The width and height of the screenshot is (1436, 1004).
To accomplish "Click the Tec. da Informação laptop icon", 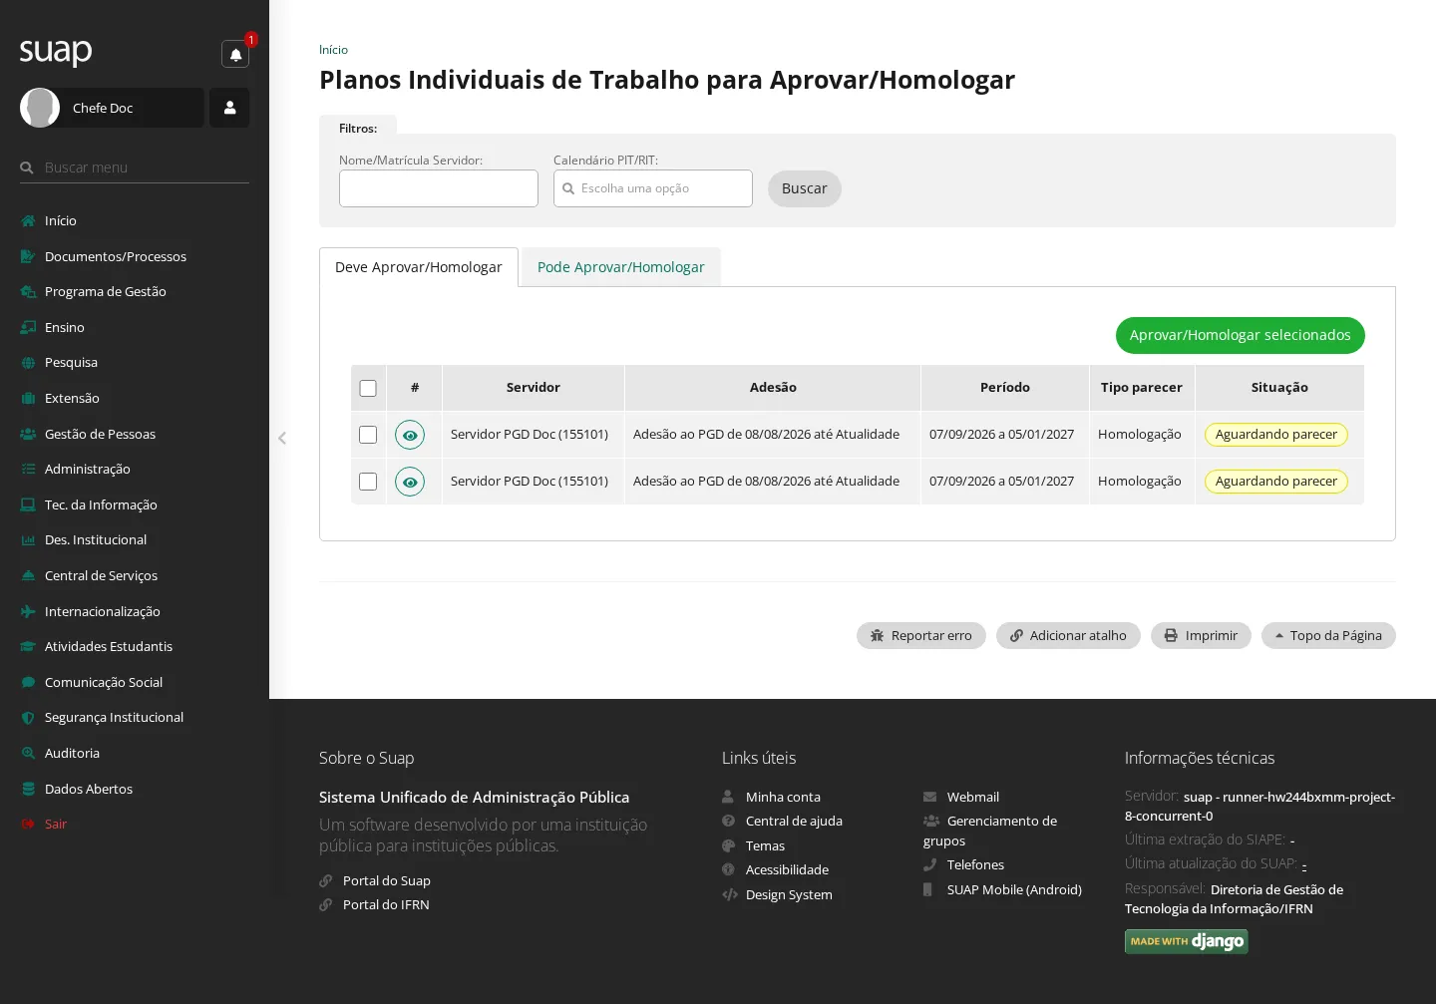I will [x=28, y=504].
